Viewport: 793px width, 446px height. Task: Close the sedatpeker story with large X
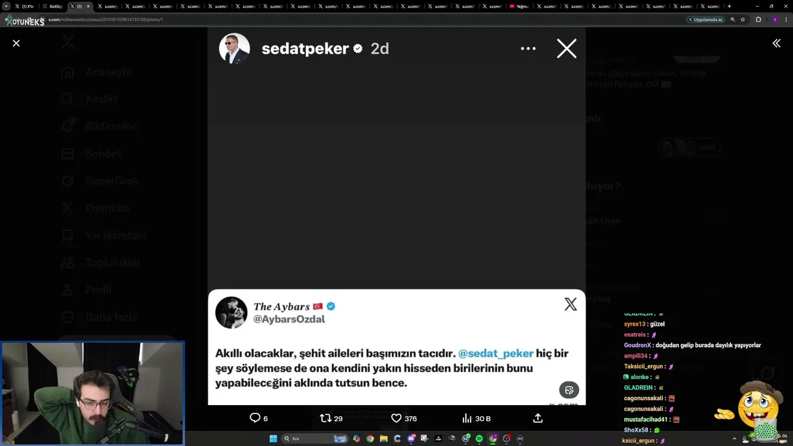[566, 48]
